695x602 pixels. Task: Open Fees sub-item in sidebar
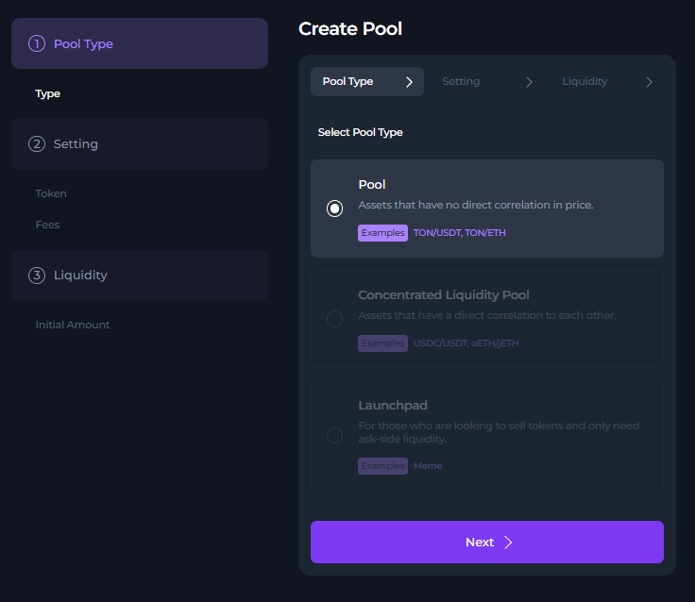coord(47,225)
